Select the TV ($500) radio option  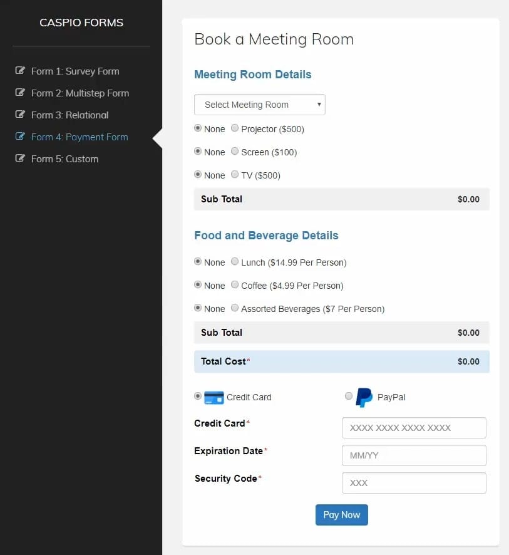(235, 175)
